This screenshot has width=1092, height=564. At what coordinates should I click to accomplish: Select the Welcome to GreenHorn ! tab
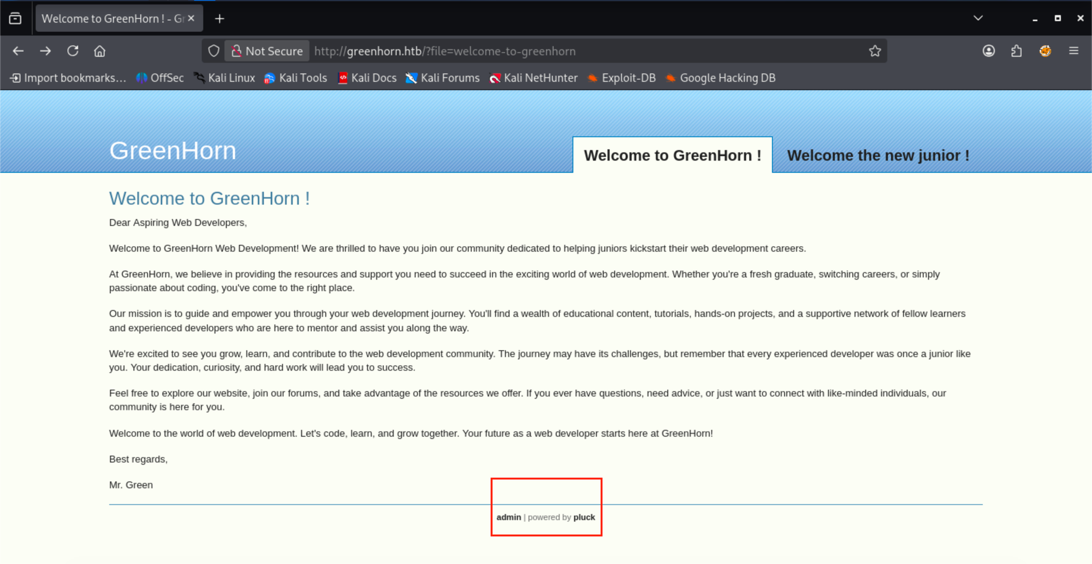[672, 156]
